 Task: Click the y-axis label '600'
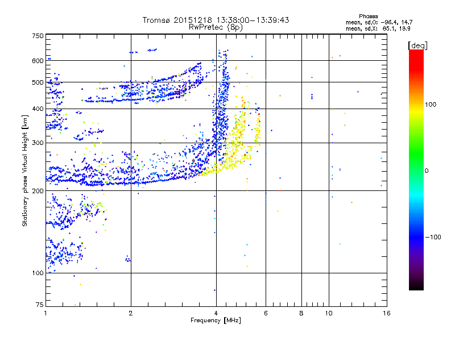pos(38,61)
